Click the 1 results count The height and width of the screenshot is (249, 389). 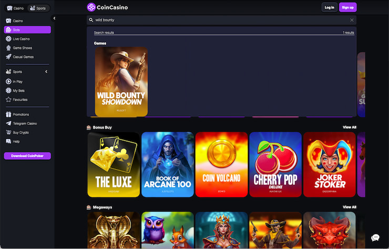coord(349,33)
